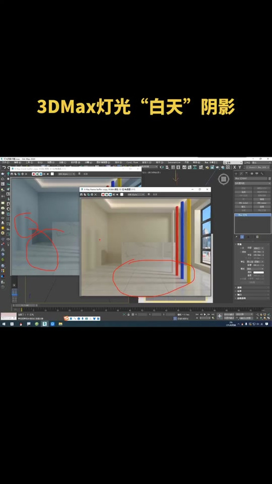272x484 pixels.
Task: Save image icon in front V-Ray frame buffer
Action: [81, 194]
